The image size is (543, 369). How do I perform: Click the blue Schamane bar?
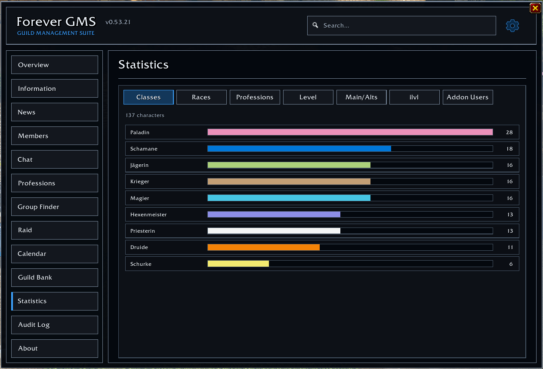click(299, 149)
